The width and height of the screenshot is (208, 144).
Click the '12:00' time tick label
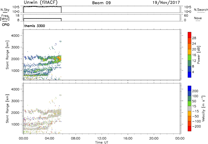point(102,139)
